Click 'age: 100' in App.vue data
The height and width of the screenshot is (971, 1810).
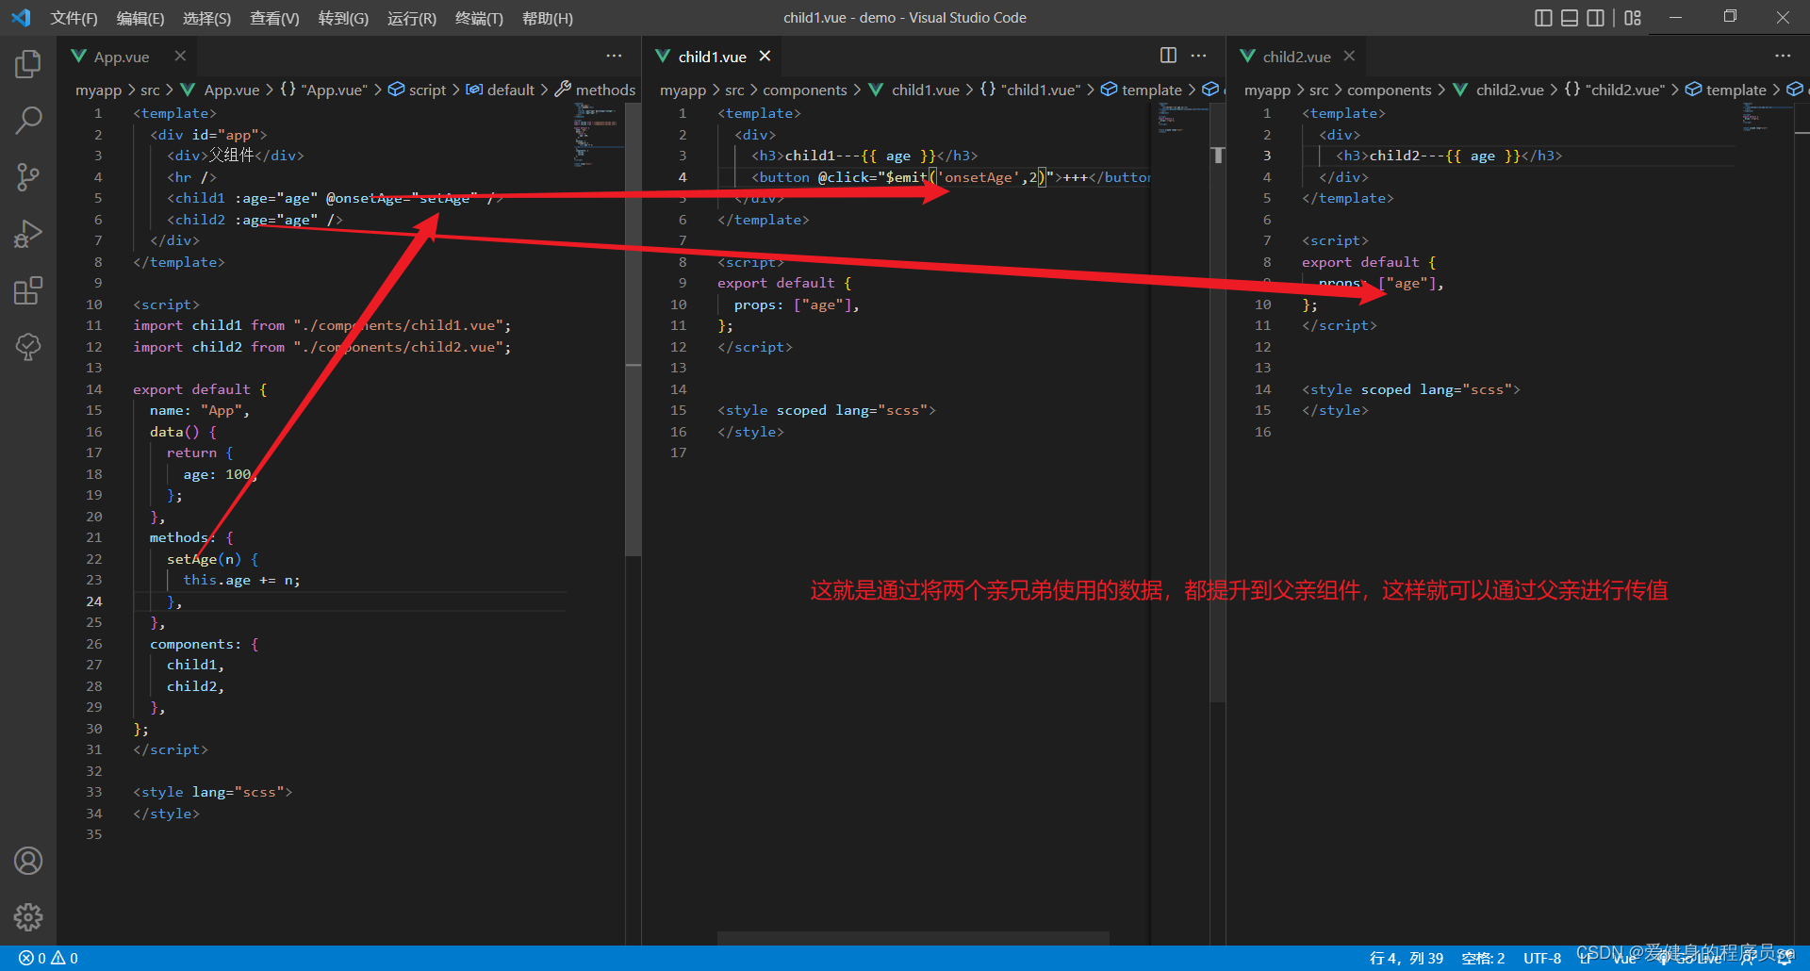coord(217,474)
